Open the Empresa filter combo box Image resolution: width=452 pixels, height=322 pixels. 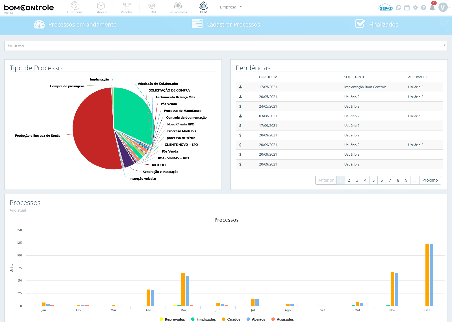pos(226,46)
